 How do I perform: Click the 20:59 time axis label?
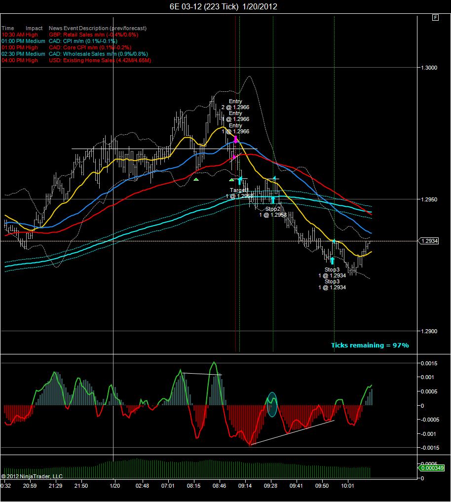point(30,486)
